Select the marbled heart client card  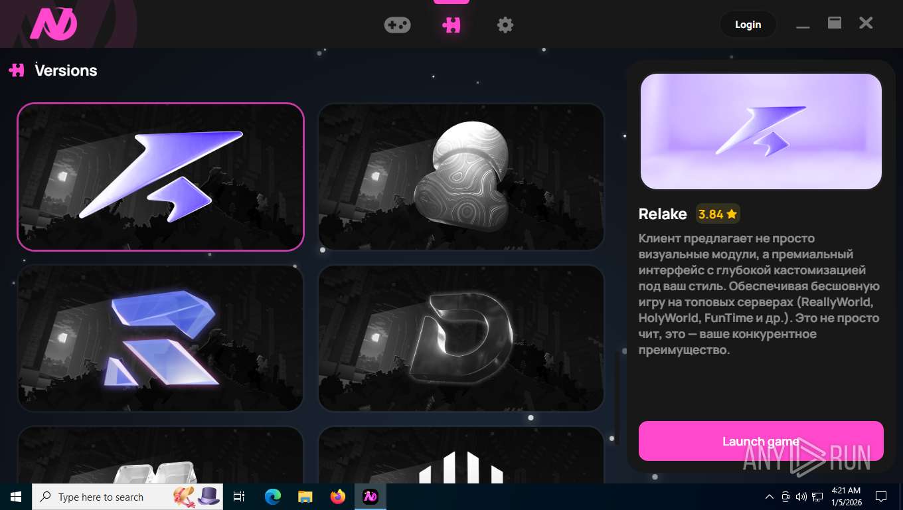(461, 177)
